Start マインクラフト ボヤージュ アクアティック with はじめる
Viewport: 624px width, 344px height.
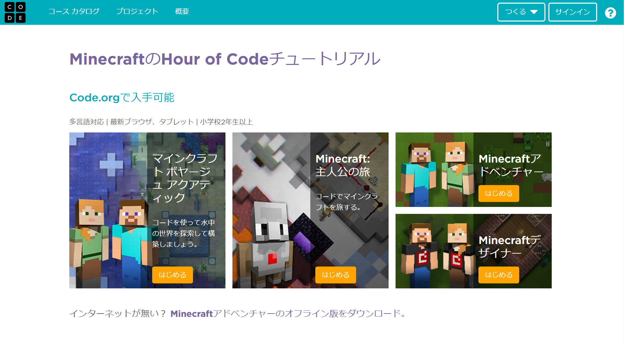172,275
